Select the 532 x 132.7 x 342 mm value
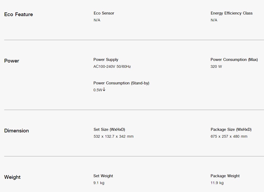 coord(114,136)
